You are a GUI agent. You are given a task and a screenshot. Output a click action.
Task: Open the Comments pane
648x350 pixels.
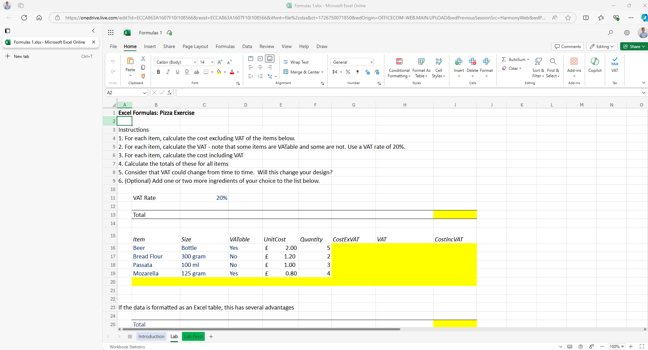coord(567,46)
